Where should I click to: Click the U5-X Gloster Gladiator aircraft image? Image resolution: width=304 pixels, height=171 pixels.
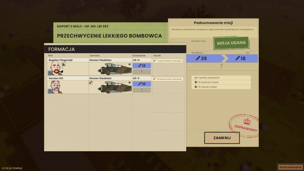[114, 87]
